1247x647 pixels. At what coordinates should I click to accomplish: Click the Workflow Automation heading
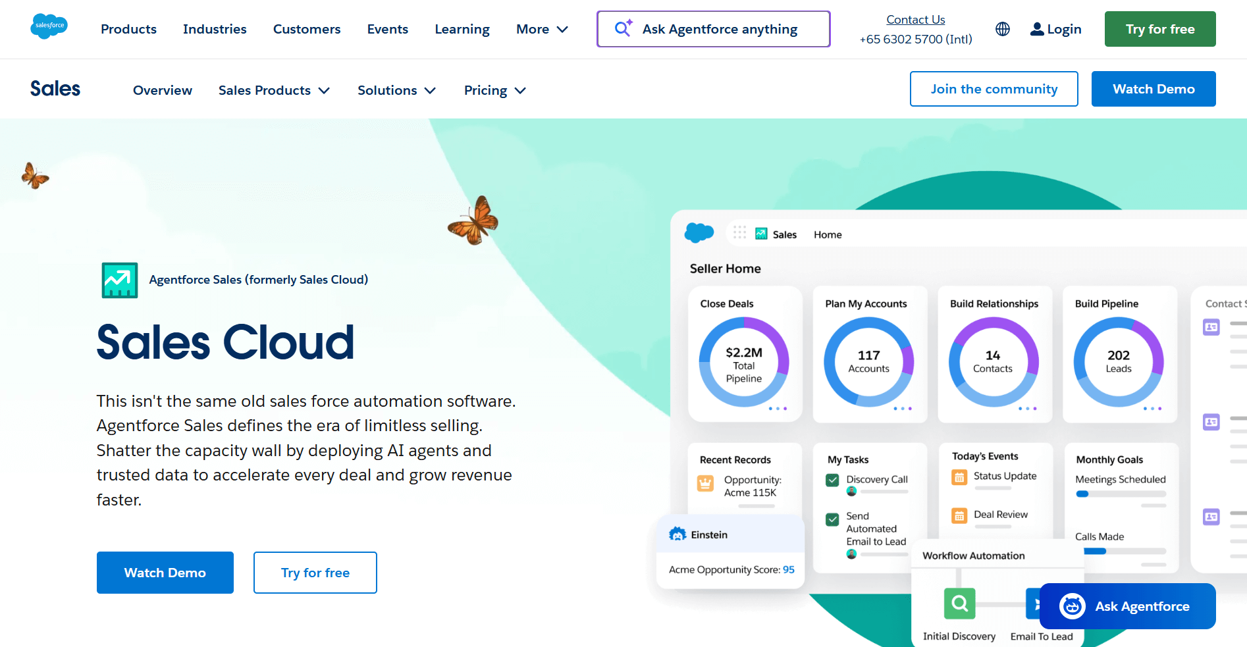974,556
